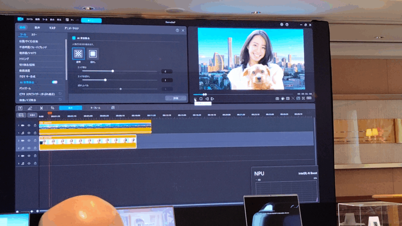Open the 位置/サイズ/反転 tool

[x=29, y=41]
